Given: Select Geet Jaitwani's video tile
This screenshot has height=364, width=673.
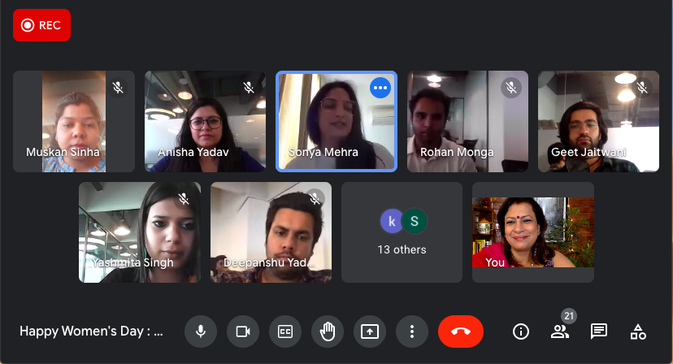Looking at the screenshot, I should tap(599, 122).
